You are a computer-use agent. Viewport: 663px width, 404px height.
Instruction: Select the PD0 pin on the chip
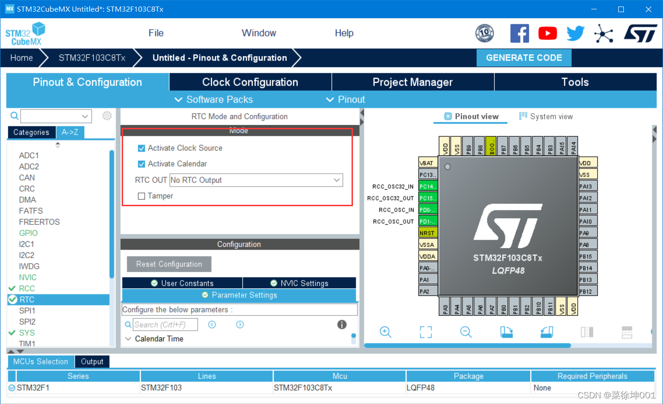pyautogui.click(x=428, y=209)
